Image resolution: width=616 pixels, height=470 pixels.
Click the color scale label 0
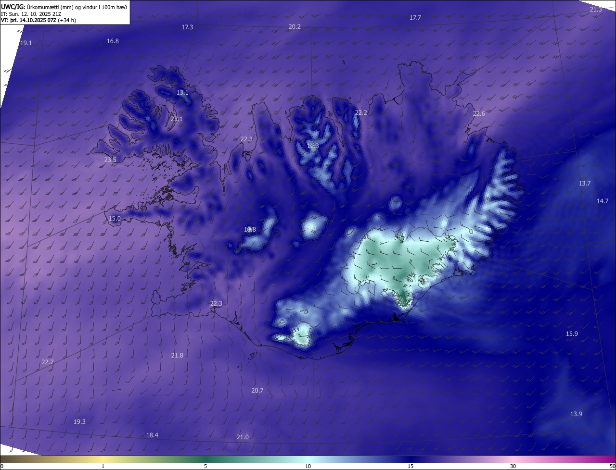point(2,466)
